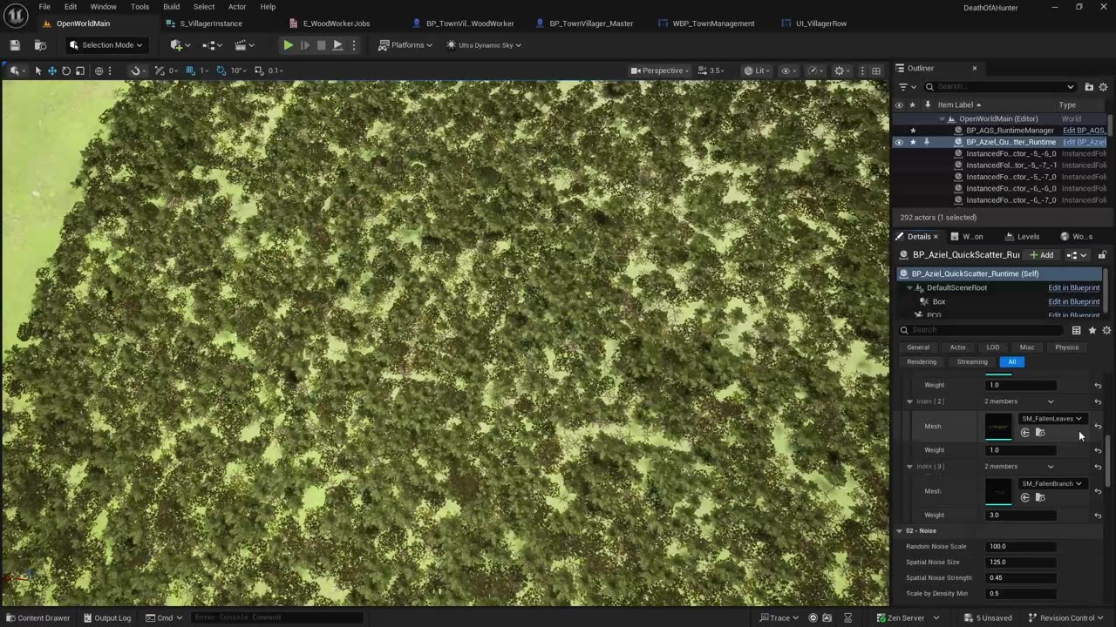Select the Rendering filter in Details
Image resolution: width=1116 pixels, height=627 pixels.
(x=922, y=362)
